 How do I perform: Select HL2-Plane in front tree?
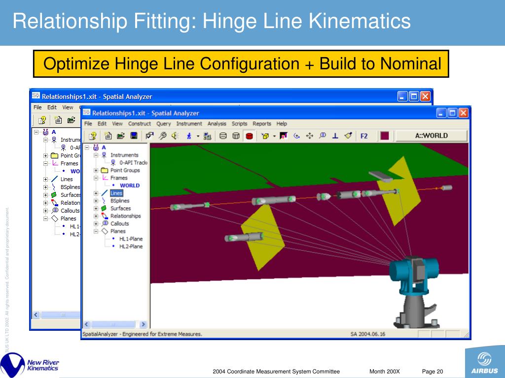[131, 247]
